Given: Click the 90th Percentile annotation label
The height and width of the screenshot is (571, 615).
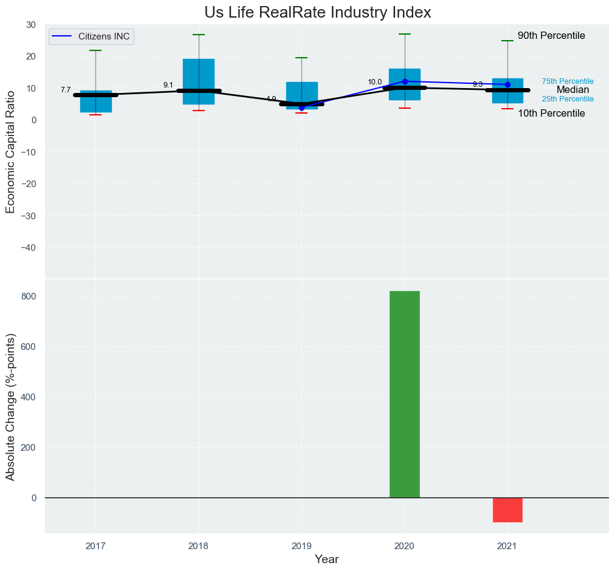Looking at the screenshot, I should point(551,36).
